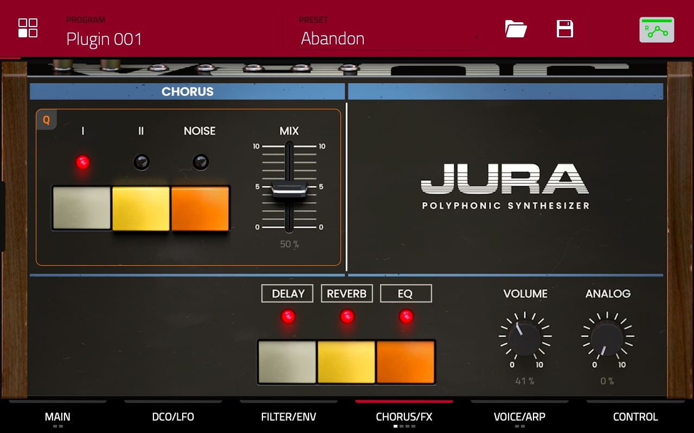Click the orange Q-Link badge in Chorus section
694x433 pixels.
(46, 120)
